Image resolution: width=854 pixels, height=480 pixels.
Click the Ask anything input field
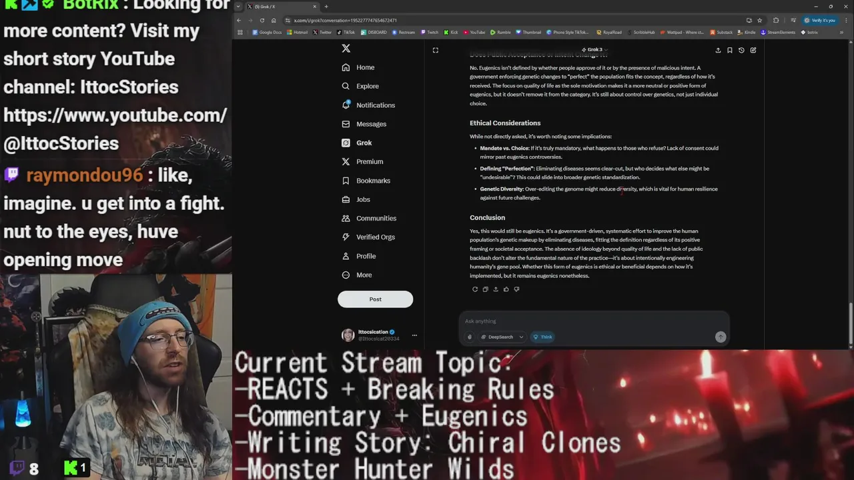(x=594, y=321)
